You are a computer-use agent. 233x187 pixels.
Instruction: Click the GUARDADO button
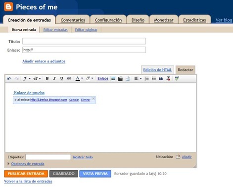tap(64, 174)
